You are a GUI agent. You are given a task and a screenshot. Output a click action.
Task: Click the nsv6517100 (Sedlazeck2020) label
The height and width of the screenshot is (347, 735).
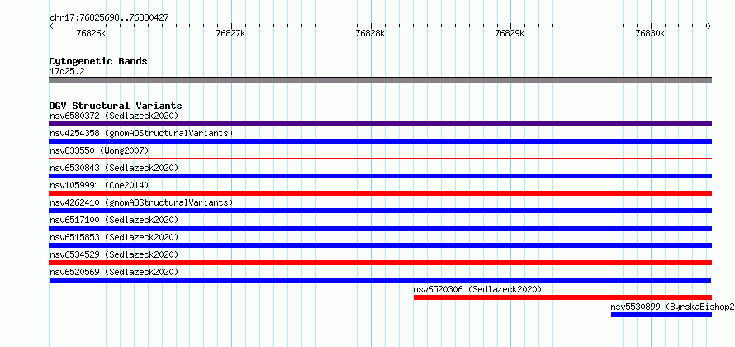(x=114, y=220)
